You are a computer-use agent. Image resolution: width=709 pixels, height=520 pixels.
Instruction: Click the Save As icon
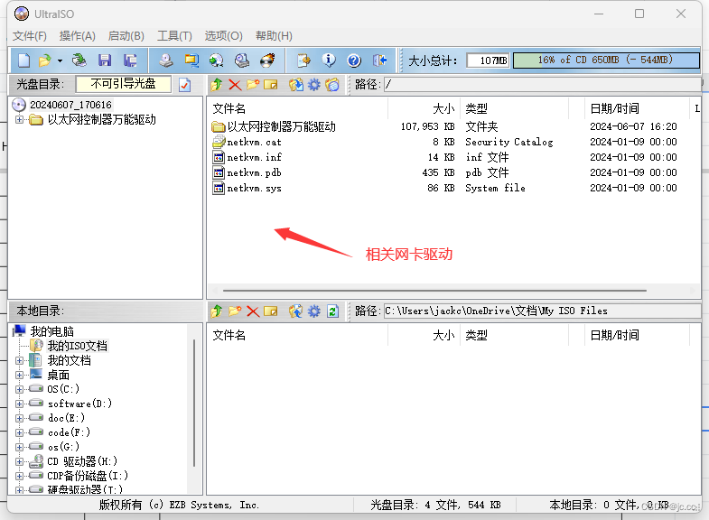tap(130, 60)
